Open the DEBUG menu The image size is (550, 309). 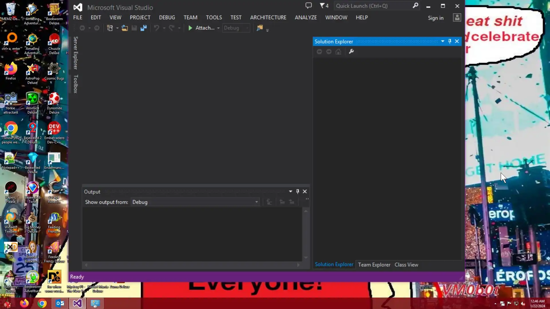tap(167, 17)
